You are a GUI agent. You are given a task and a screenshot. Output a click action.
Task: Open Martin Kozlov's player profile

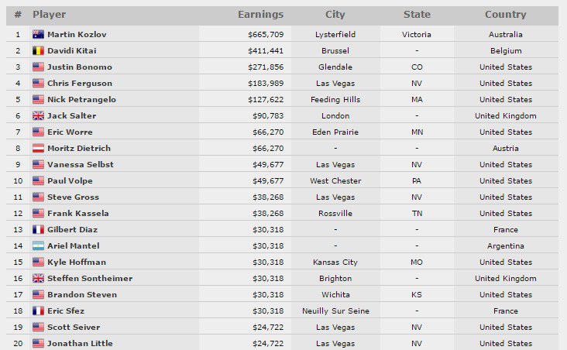77,35
